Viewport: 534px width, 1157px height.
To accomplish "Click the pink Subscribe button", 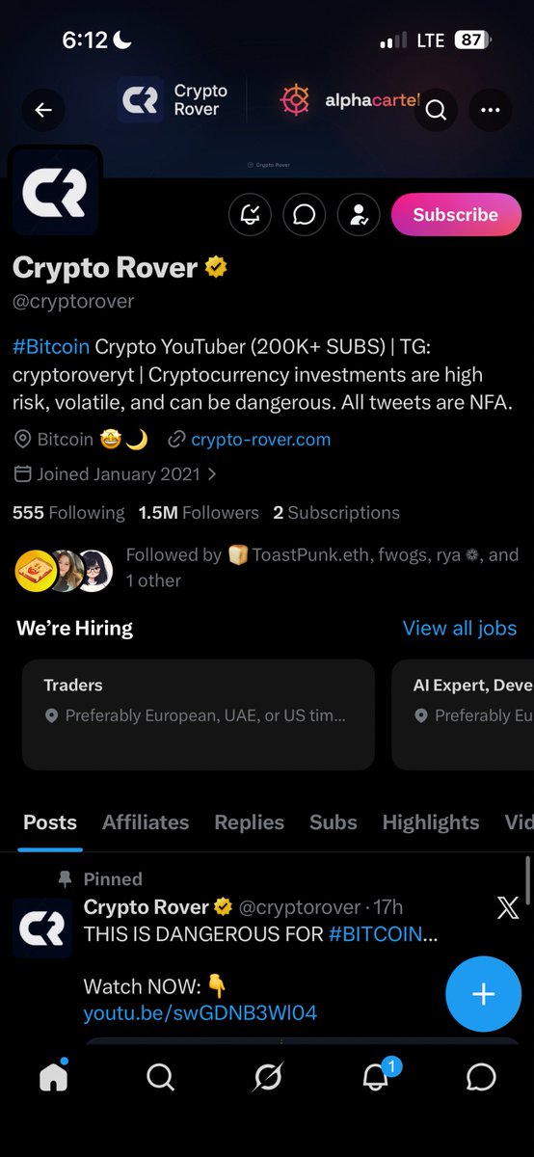I will (x=456, y=215).
